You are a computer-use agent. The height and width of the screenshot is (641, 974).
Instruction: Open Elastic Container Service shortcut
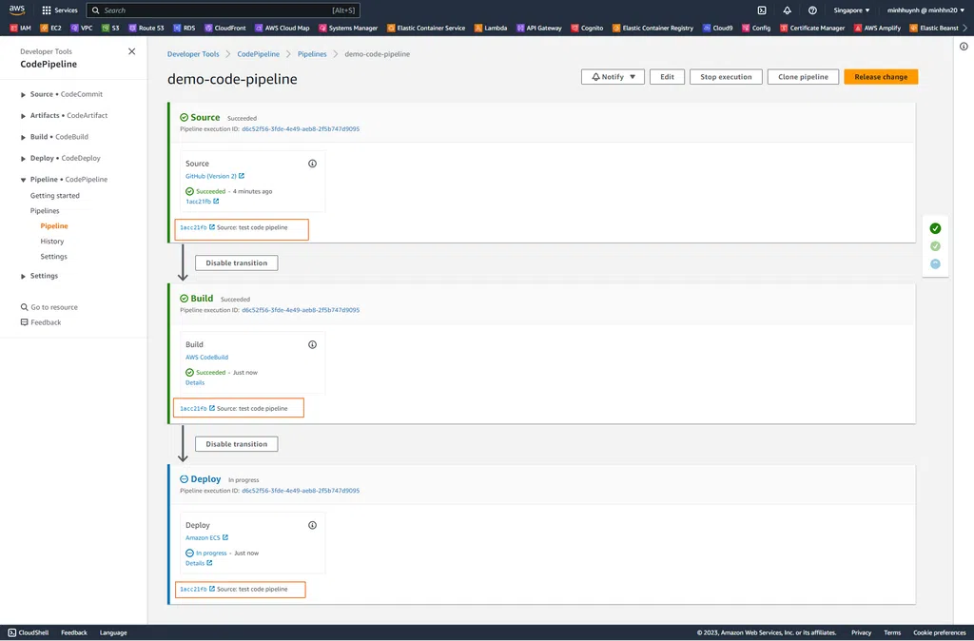pos(426,28)
